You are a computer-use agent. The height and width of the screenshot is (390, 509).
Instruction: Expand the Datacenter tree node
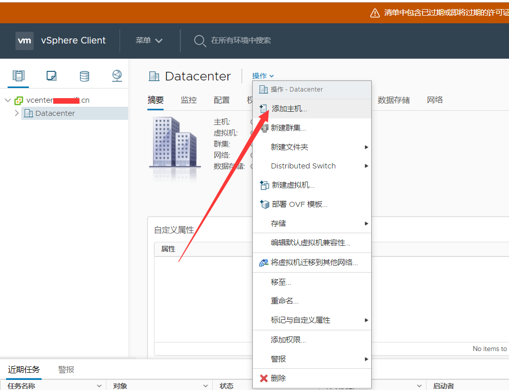(17, 113)
